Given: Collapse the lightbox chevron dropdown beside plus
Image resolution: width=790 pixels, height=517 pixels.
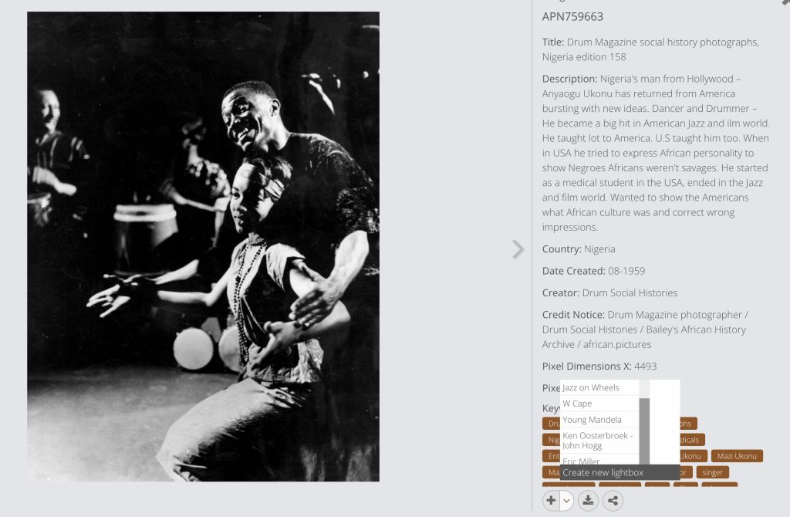Looking at the screenshot, I should point(567,500).
